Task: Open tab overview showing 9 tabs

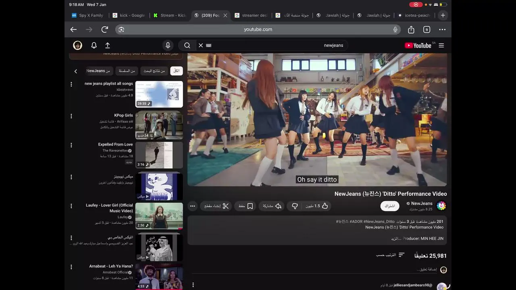Action: pyautogui.click(x=427, y=29)
